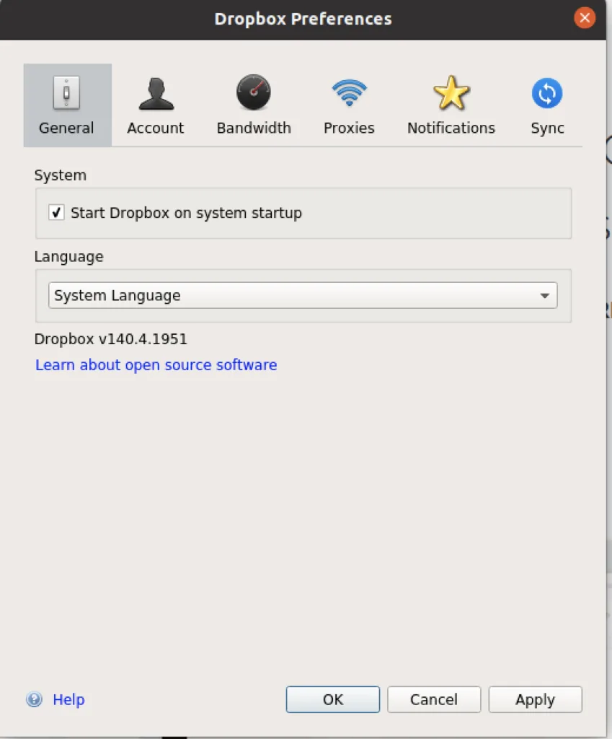
Task: Select the Account tab text label
Action: pos(156,128)
